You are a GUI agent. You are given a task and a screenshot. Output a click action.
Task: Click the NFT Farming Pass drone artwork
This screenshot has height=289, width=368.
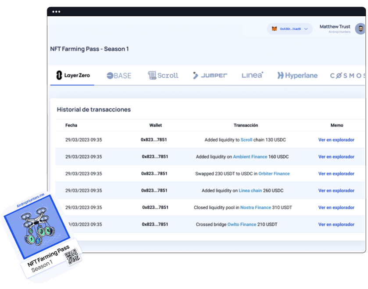pos(37,227)
